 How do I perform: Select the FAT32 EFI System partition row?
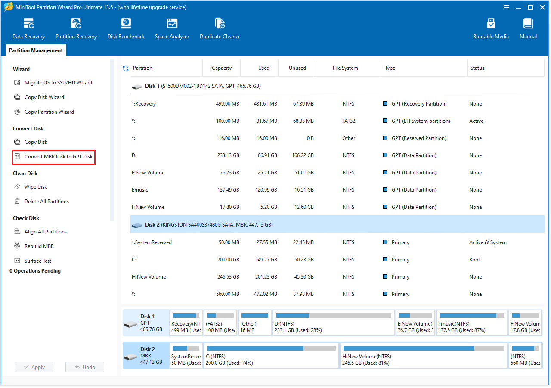[x=337, y=121]
